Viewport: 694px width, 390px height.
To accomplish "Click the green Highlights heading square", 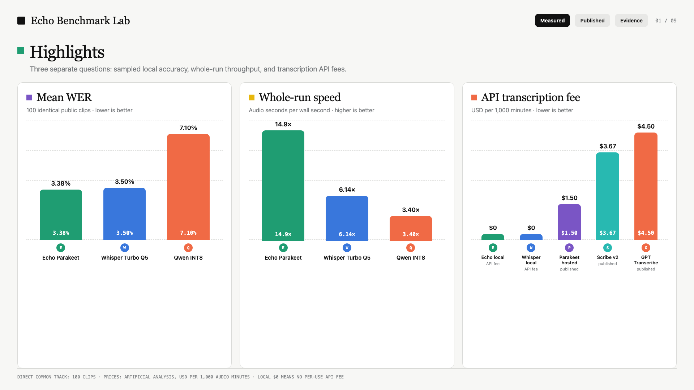I will click(21, 51).
